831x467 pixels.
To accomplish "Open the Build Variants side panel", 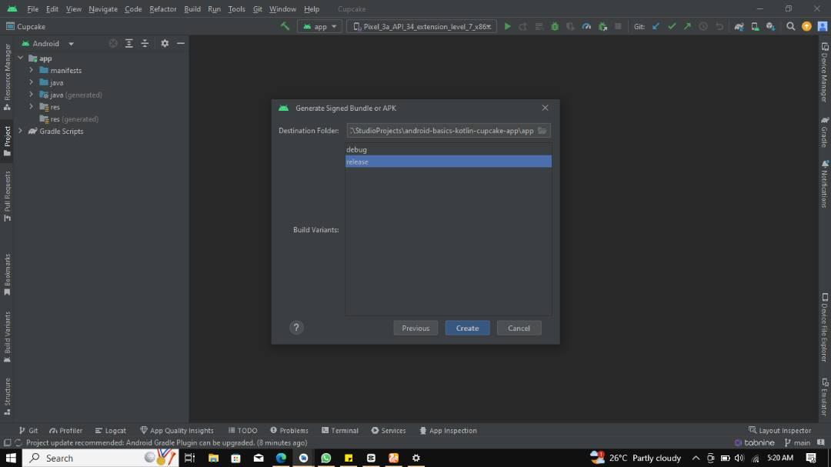I will [x=8, y=337].
